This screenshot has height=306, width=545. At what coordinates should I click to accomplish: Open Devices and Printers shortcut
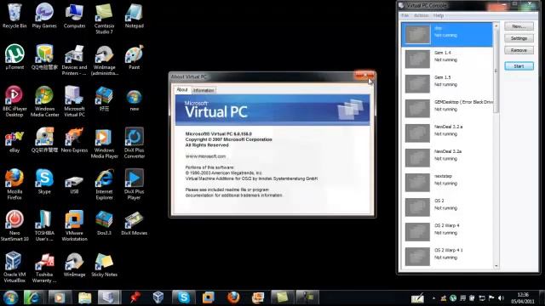(x=74, y=60)
